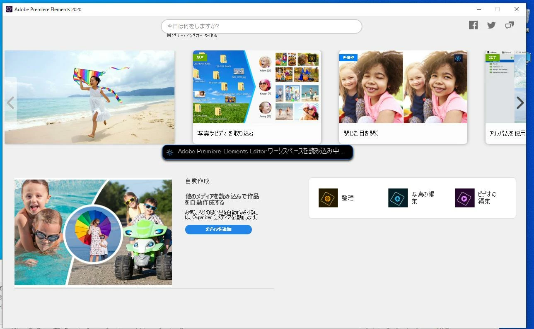Click the search box 今日は何をしますか?

pyautogui.click(x=261, y=26)
